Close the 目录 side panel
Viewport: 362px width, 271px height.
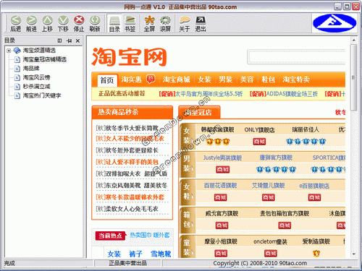(x=77, y=41)
